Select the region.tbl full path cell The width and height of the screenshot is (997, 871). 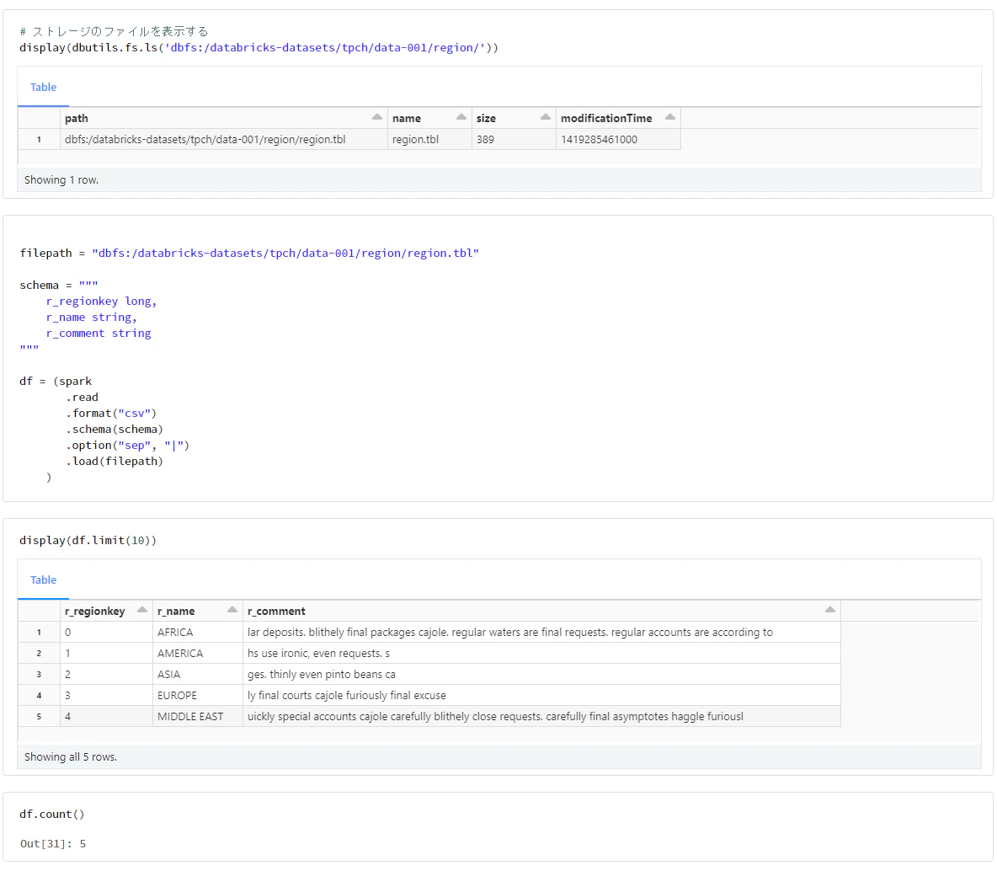[x=224, y=139]
